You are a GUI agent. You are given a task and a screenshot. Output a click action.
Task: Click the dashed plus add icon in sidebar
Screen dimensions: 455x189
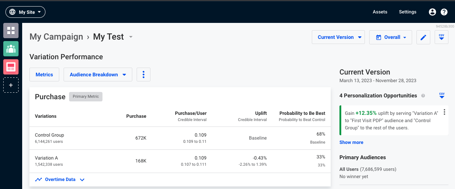pyautogui.click(x=11, y=85)
